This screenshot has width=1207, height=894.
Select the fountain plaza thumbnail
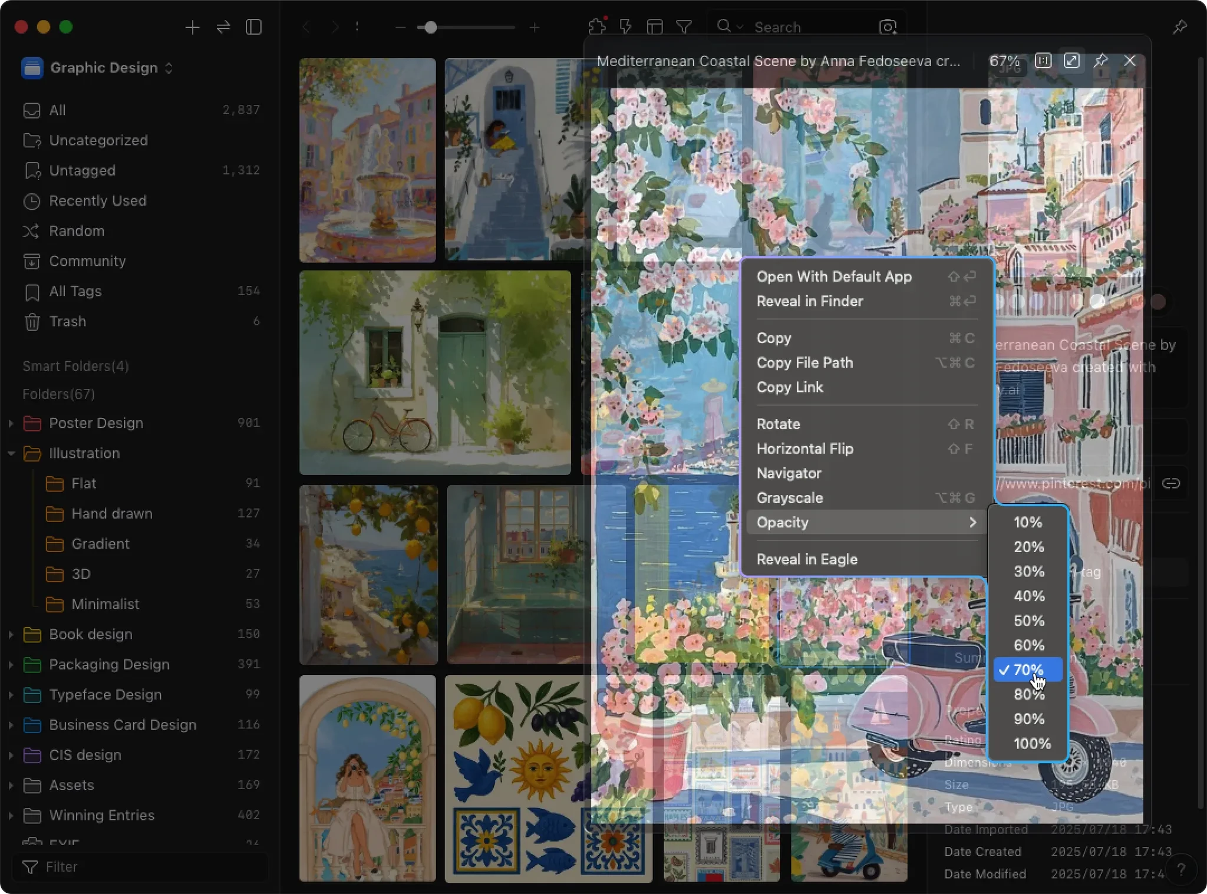click(x=368, y=160)
